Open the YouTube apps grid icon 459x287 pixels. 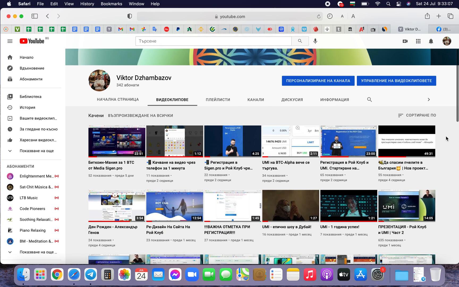tap(418, 41)
